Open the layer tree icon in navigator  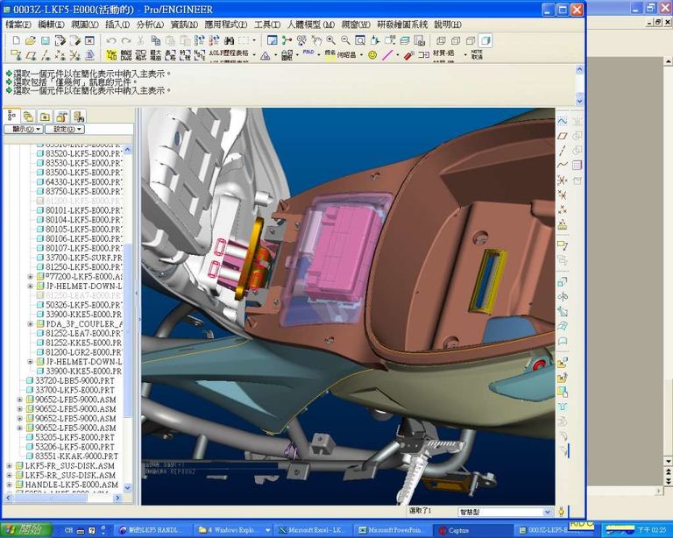click(x=28, y=116)
